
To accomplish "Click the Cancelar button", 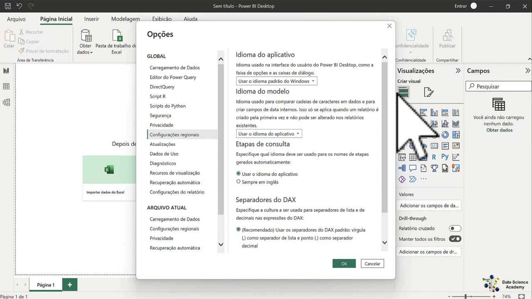I will click(x=372, y=264).
